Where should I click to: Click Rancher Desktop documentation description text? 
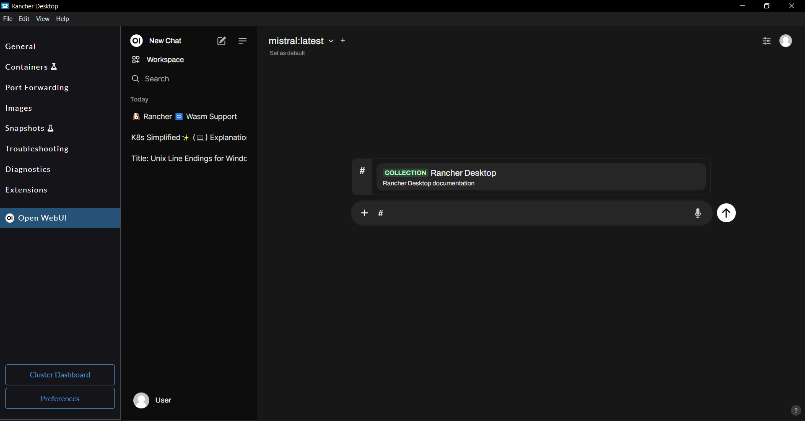point(428,183)
